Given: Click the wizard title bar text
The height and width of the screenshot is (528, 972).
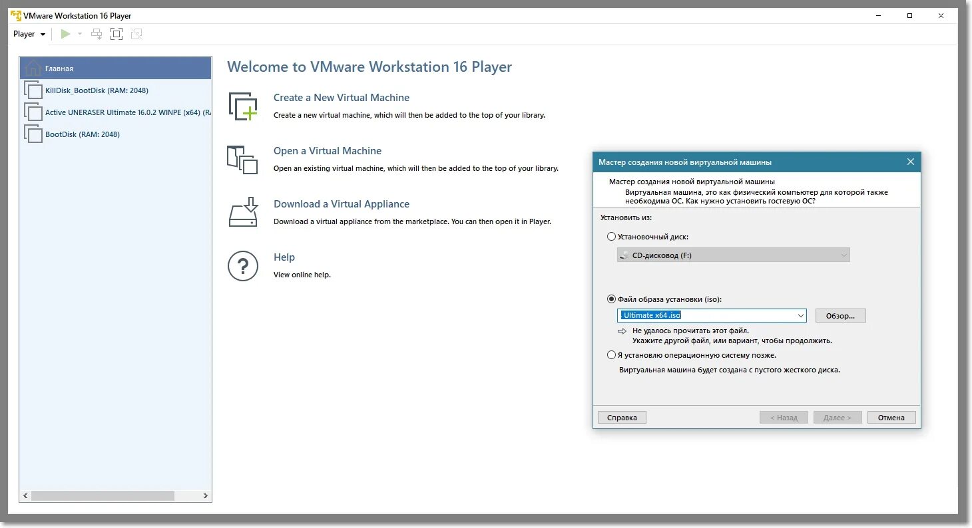Looking at the screenshot, I should click(x=685, y=162).
